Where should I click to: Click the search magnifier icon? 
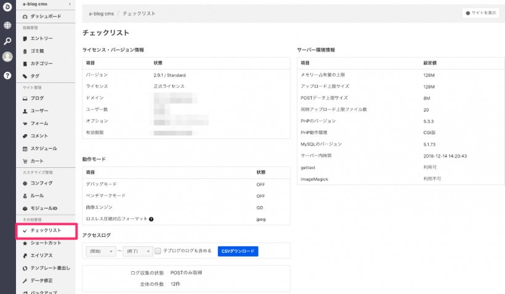coord(7,41)
